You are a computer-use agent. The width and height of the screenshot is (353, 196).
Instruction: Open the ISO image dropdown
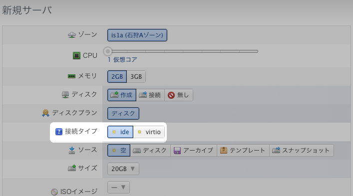click(118, 187)
